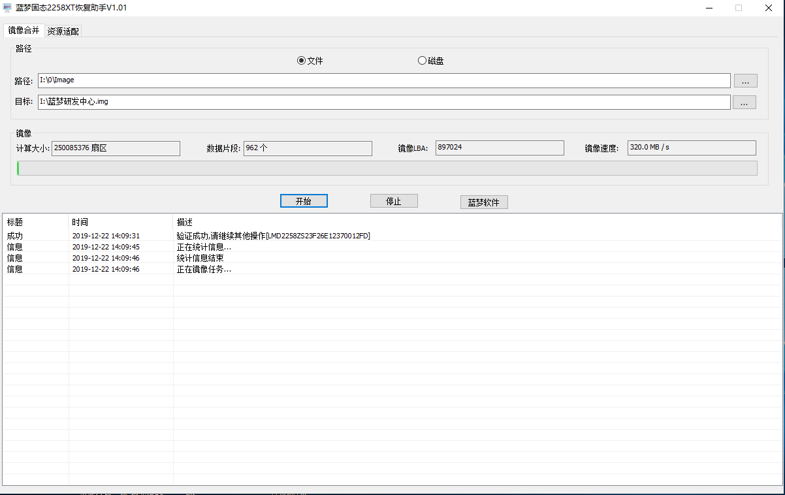Browse for the 目标 file with ... button

click(x=745, y=103)
